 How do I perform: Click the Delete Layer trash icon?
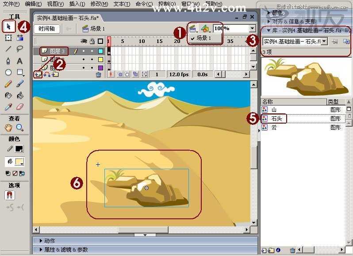(x=98, y=74)
